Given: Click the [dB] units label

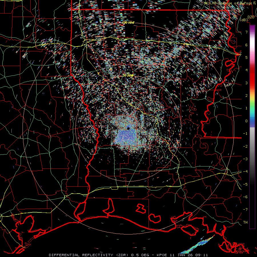Looking at the screenshot, I should click(244, 20).
